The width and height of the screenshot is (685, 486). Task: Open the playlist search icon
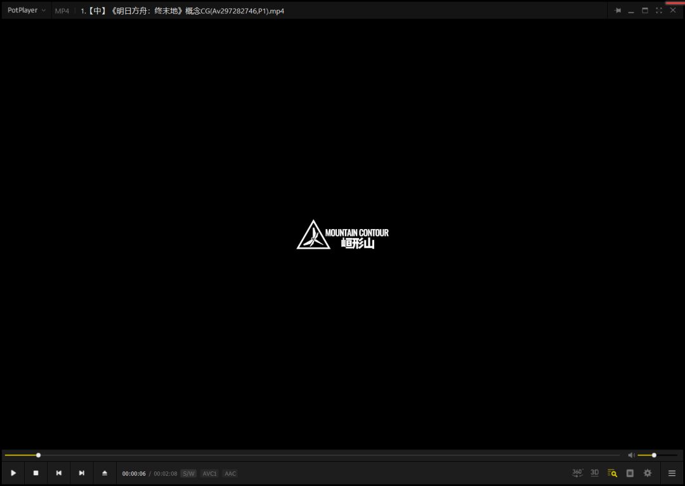point(612,473)
